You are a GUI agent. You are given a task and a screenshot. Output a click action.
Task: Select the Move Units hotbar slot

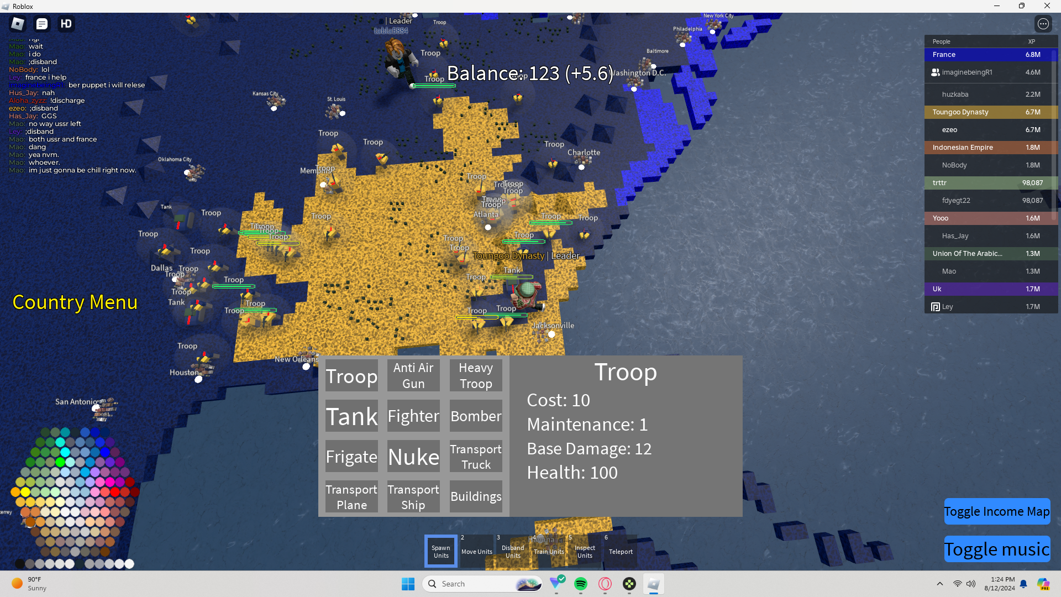tap(476, 551)
